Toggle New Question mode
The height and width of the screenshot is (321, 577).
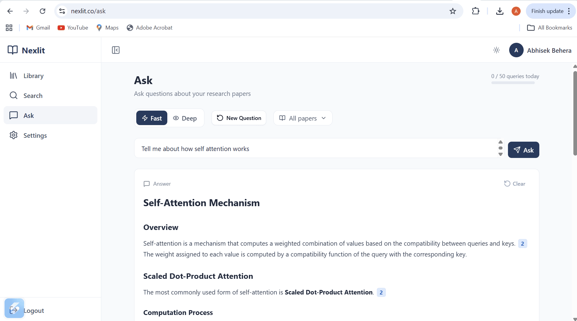pos(239,118)
